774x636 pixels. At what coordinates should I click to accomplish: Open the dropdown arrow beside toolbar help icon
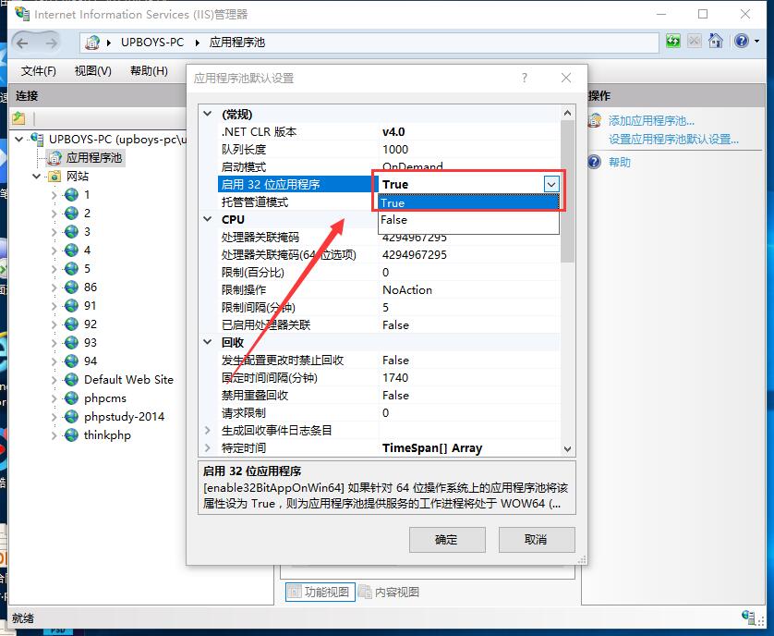point(757,41)
